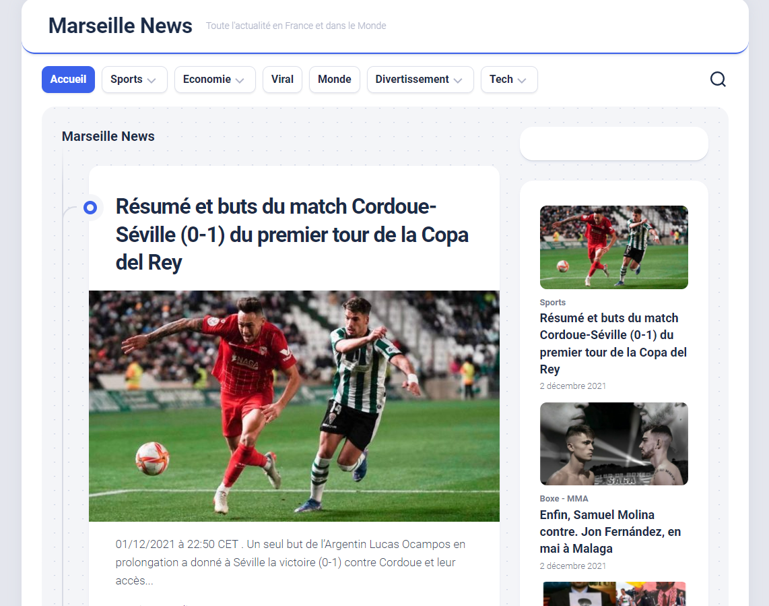Screen dimensions: 769x606
Task: Open main article headline Cordoue-Séville
Action: [292, 235]
